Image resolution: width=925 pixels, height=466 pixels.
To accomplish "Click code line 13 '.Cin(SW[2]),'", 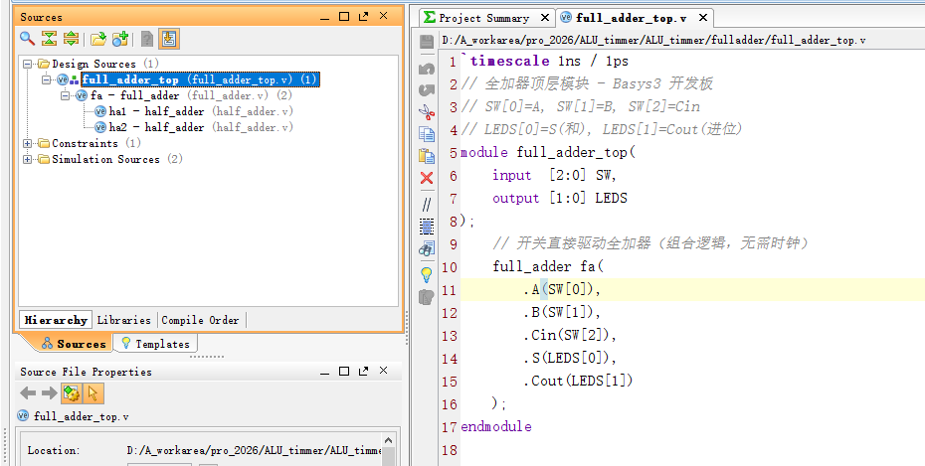I will tap(569, 335).
